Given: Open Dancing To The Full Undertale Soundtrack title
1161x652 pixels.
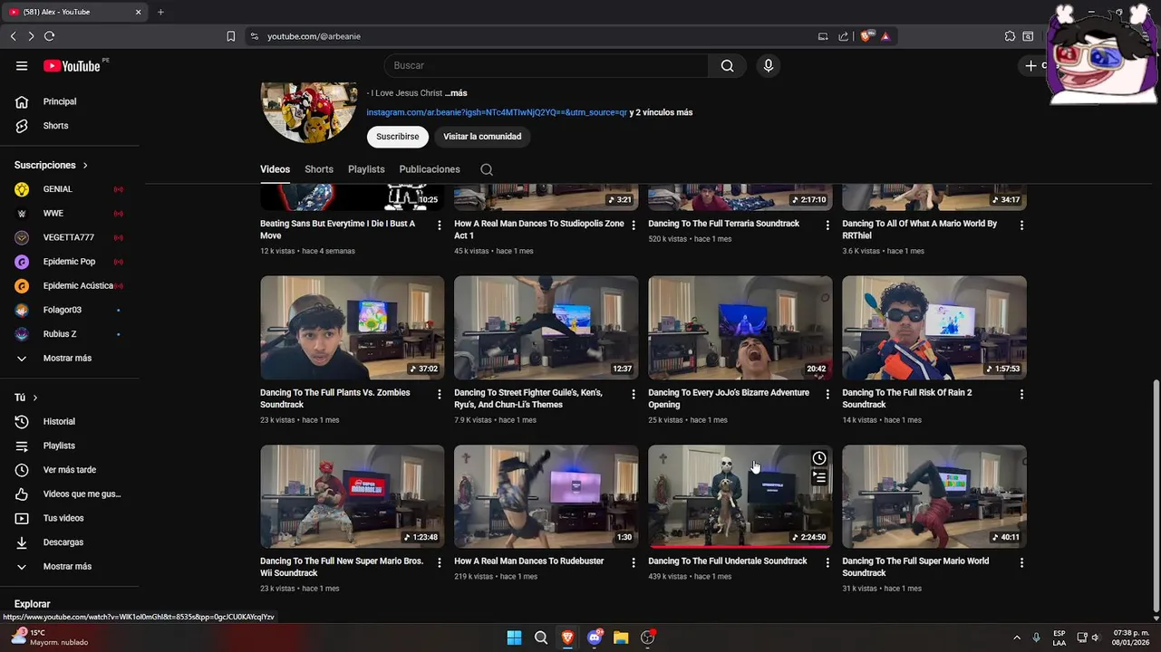Looking at the screenshot, I should 727,561.
